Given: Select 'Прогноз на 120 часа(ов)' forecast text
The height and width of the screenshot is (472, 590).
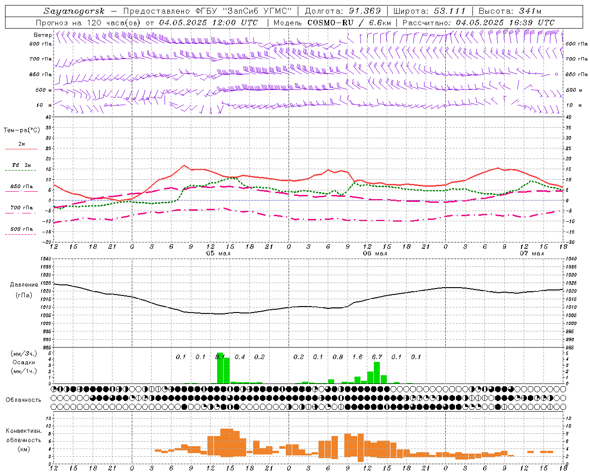Looking at the screenshot, I should click(x=88, y=23).
